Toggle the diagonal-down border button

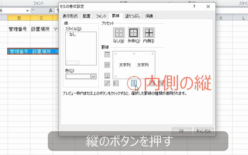161,83
